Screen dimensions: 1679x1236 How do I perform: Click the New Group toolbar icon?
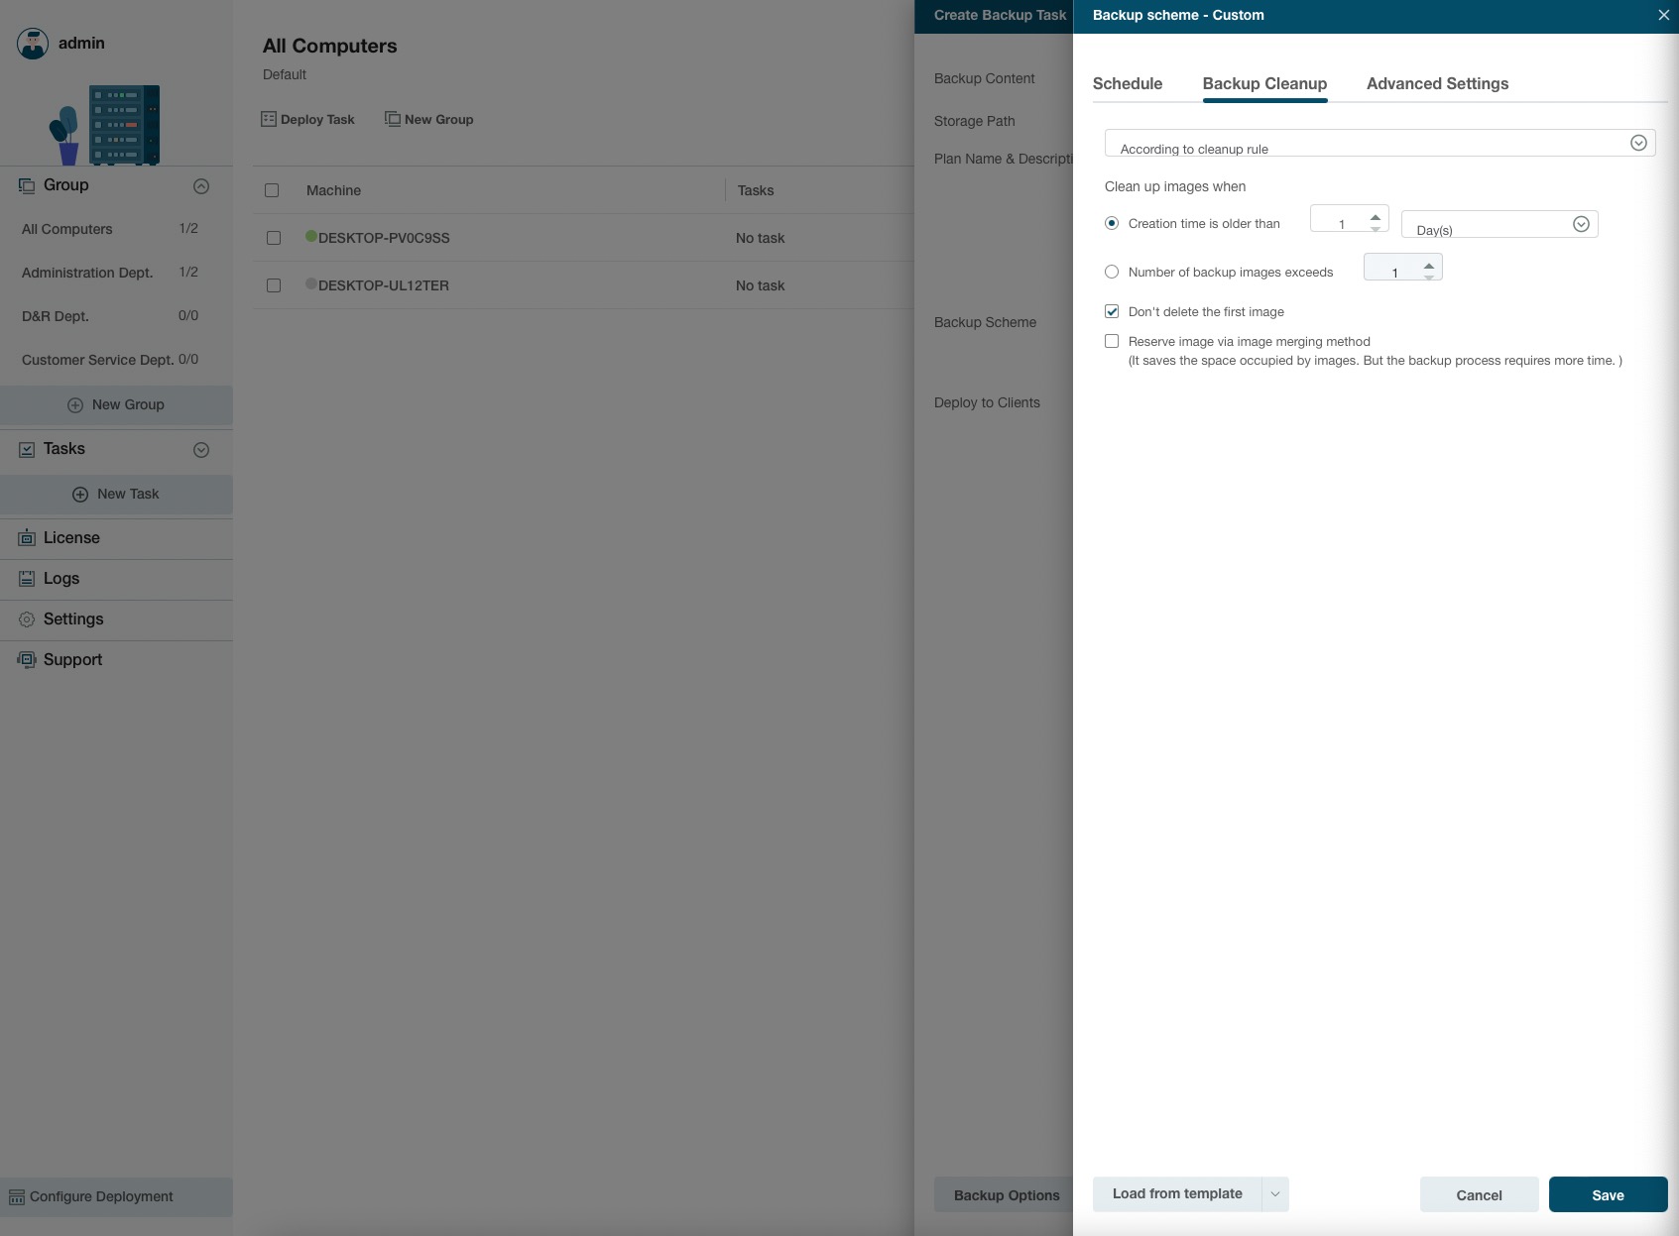(x=393, y=119)
